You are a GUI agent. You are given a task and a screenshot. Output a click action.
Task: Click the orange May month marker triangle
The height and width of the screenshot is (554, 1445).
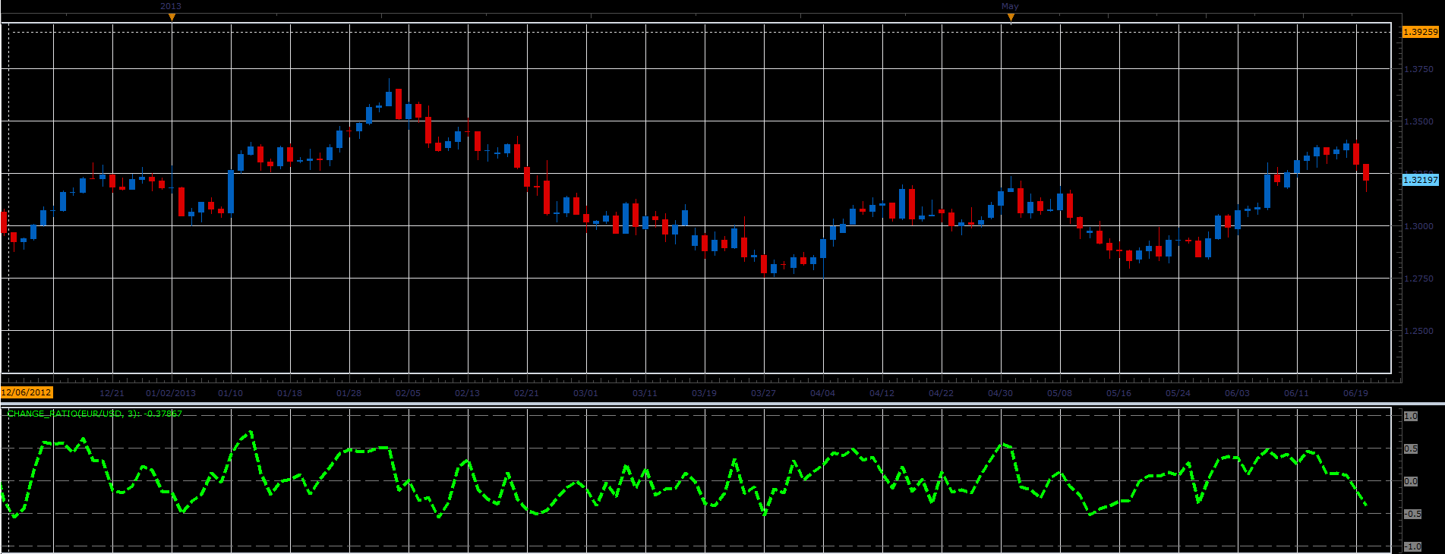(x=1011, y=17)
